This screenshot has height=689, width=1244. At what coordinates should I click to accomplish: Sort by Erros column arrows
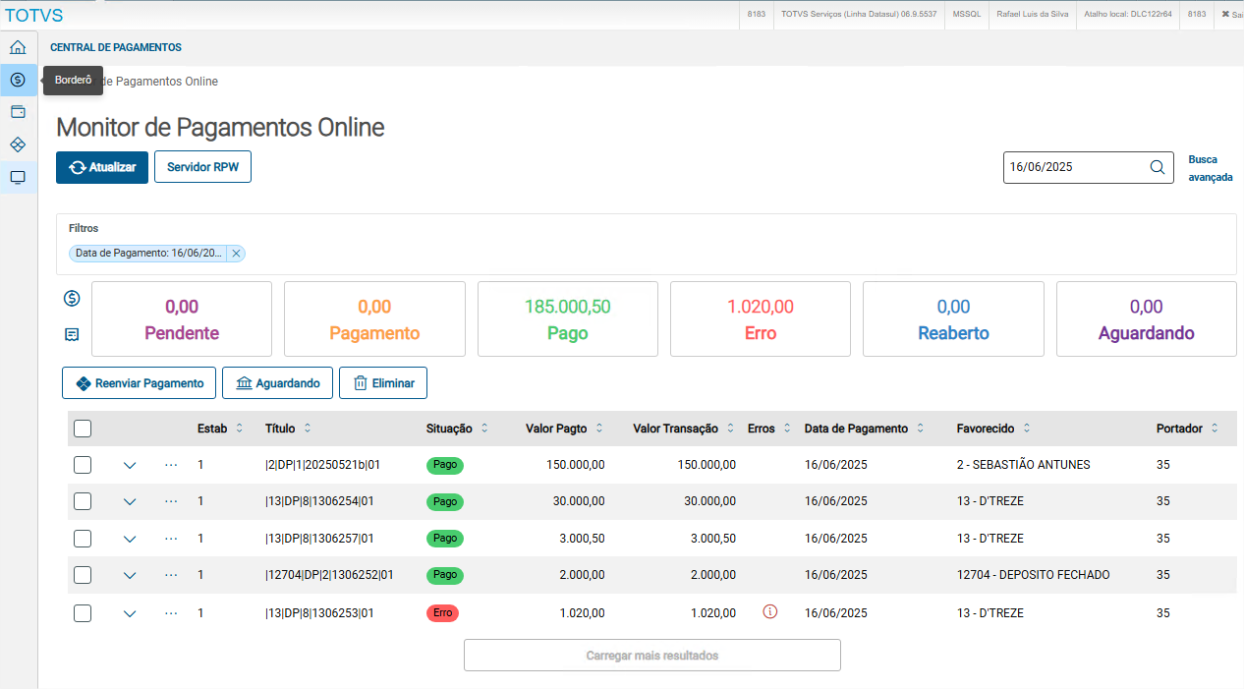(x=787, y=429)
